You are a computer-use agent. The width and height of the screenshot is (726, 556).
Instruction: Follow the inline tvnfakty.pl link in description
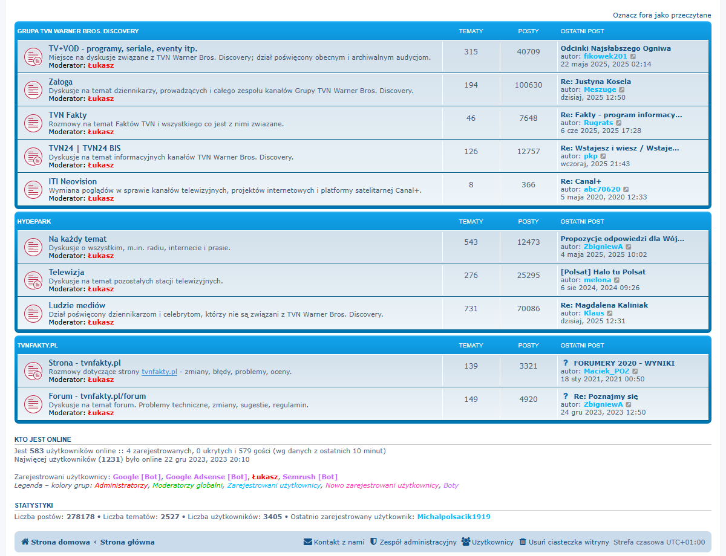159,372
